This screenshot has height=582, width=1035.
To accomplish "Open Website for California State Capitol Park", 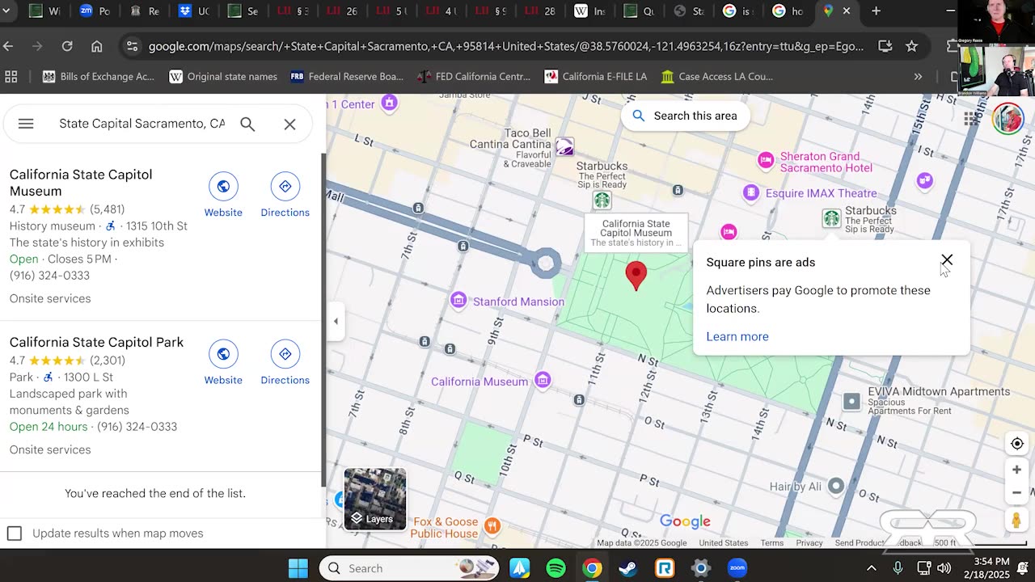I will tap(223, 363).
